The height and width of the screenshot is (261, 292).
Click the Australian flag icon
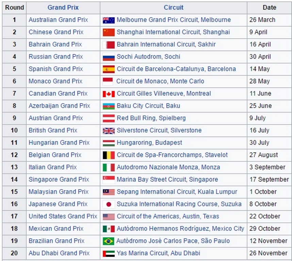click(x=109, y=20)
